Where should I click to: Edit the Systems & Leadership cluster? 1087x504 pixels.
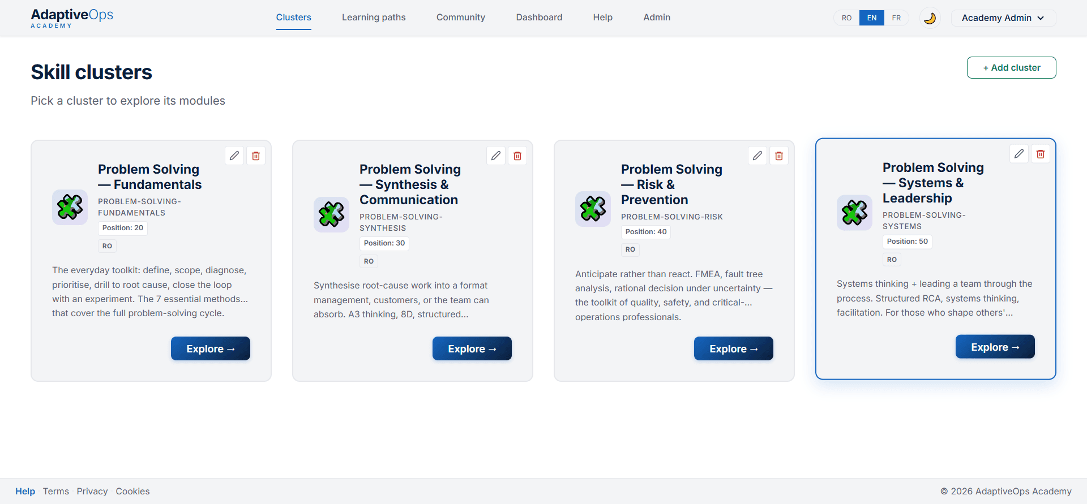click(1019, 154)
